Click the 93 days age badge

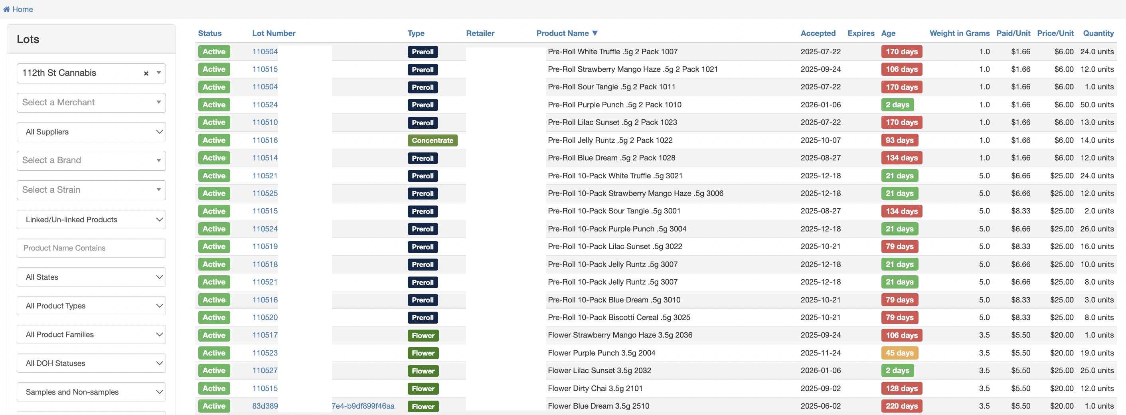point(899,140)
